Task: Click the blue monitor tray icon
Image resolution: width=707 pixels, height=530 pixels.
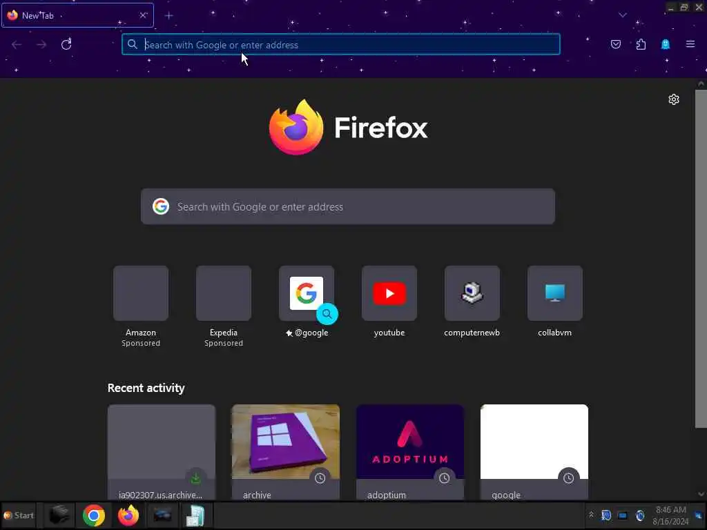Action: click(623, 515)
